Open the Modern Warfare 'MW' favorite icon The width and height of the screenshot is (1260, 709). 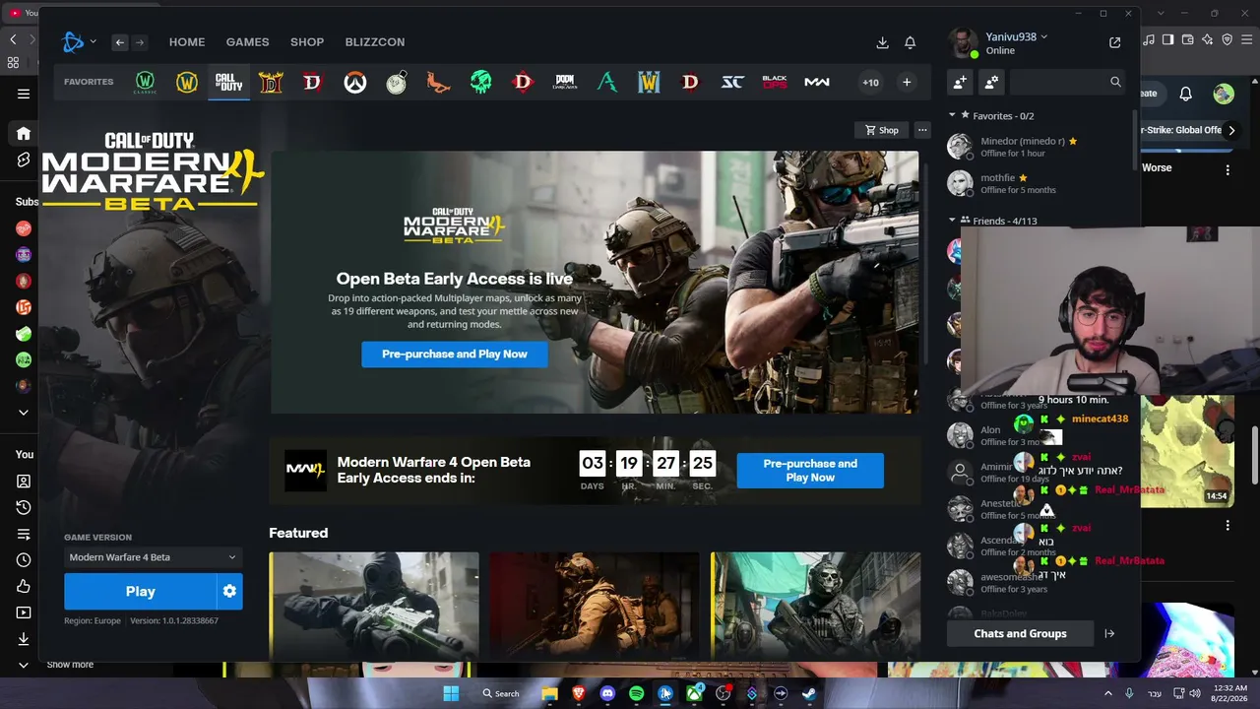click(817, 82)
